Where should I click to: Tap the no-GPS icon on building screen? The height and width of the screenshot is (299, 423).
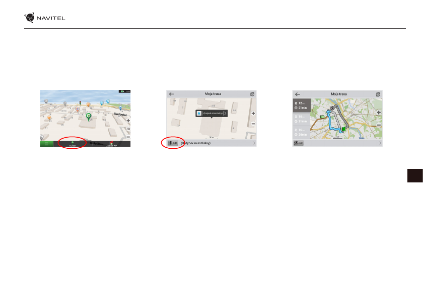click(x=252, y=94)
